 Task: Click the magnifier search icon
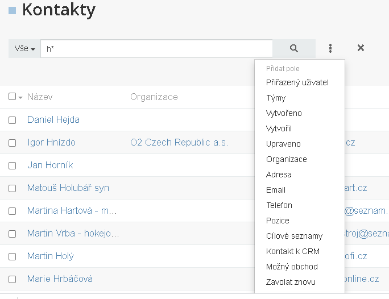(294, 48)
